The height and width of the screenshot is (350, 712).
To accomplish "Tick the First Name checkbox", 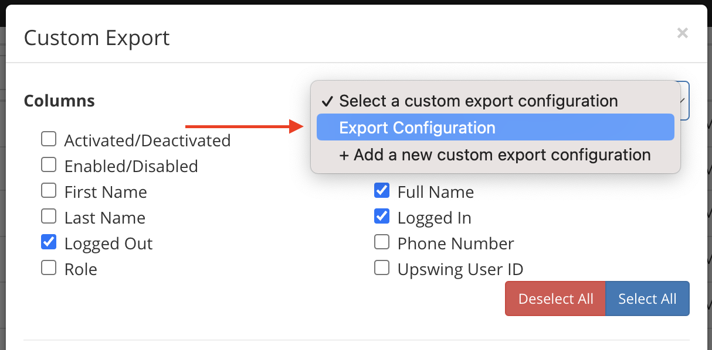I will [x=49, y=190].
